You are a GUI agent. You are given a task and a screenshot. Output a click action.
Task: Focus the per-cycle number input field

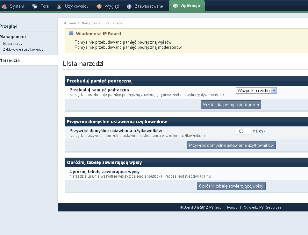(x=244, y=131)
